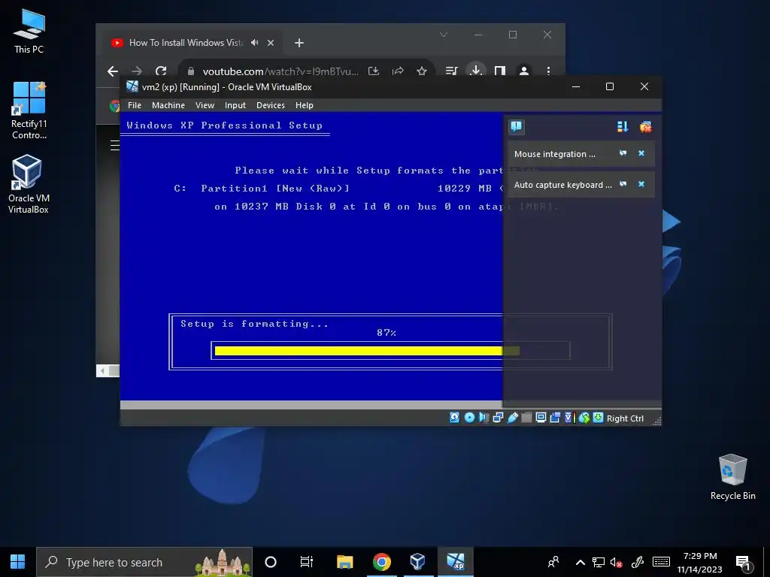770x577 pixels.
Task: Select This PC desktop icon
Action: pyautogui.click(x=29, y=32)
